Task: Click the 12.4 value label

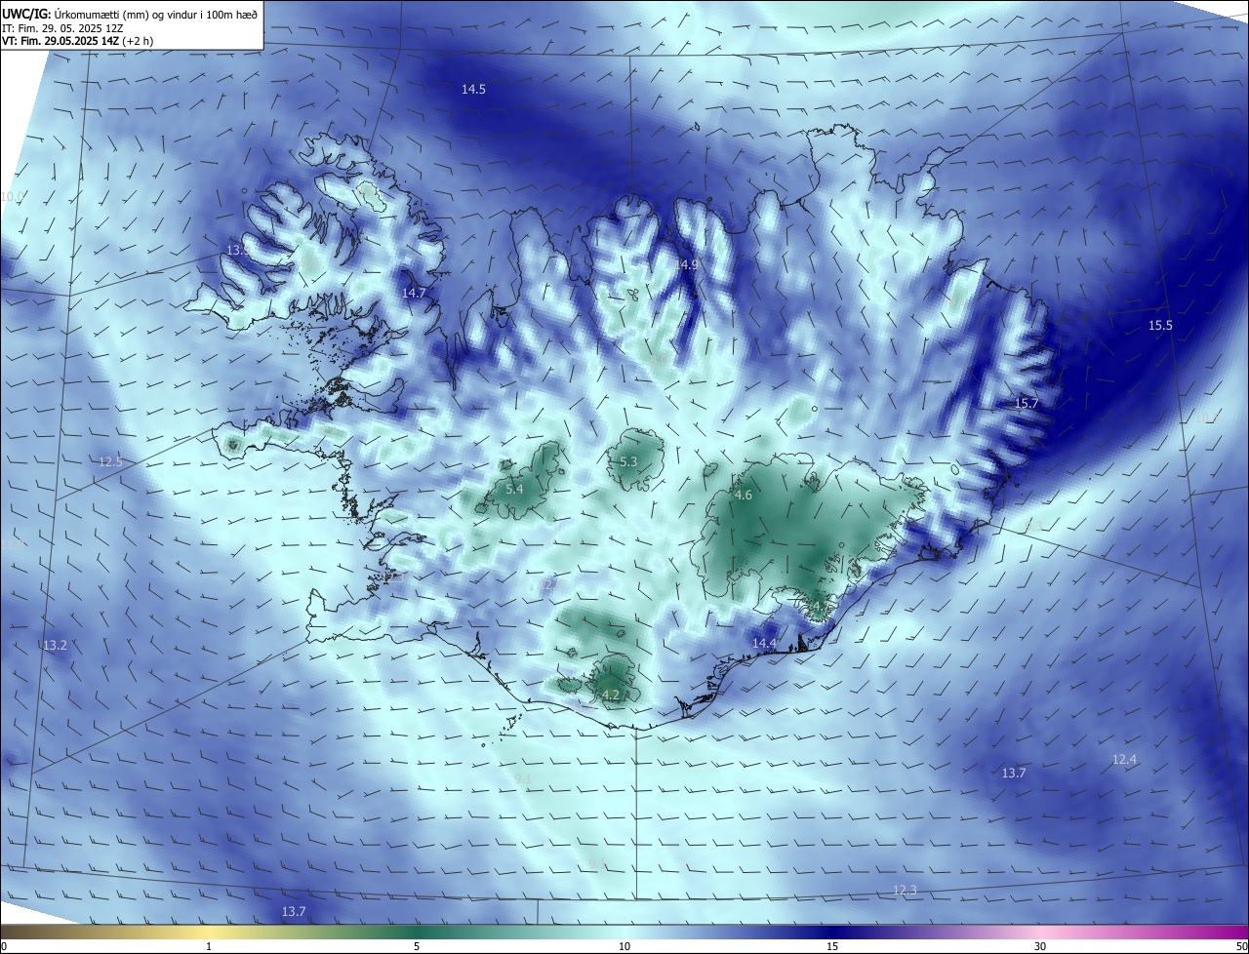Action: [x=1124, y=759]
